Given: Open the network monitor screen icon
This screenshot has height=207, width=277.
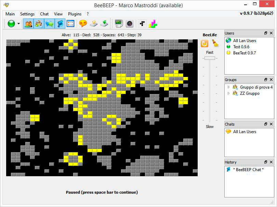Looking at the screenshot, I should pyautogui.click(x=119, y=24).
